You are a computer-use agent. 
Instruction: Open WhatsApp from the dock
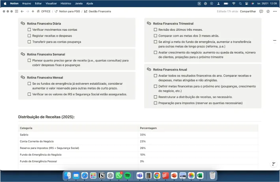119,176
